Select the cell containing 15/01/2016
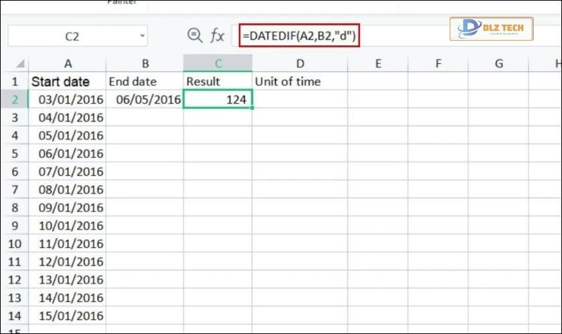The height and width of the screenshot is (334, 562). pyautogui.click(x=68, y=316)
